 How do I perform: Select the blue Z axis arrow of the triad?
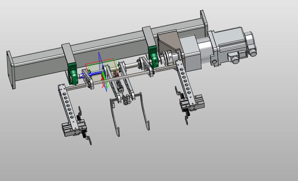[x=96, y=73]
